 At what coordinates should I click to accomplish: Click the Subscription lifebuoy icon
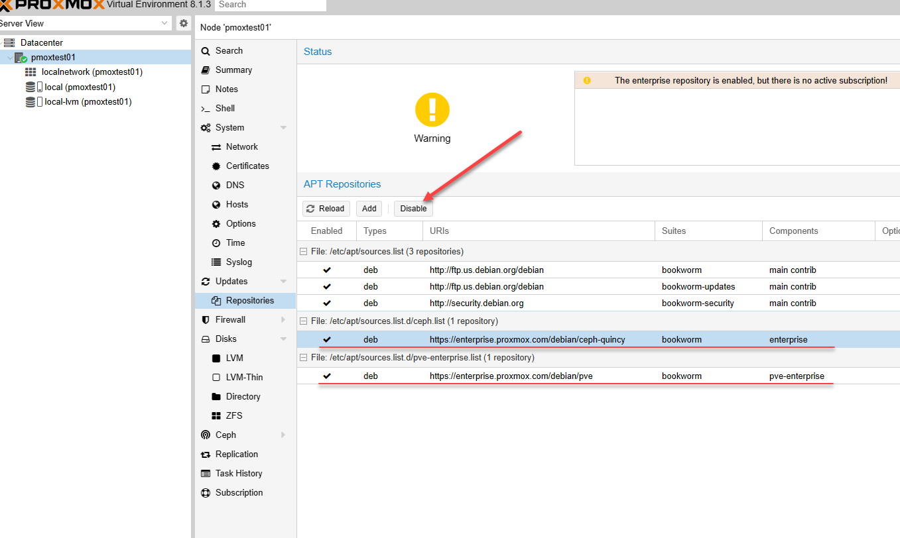(206, 493)
